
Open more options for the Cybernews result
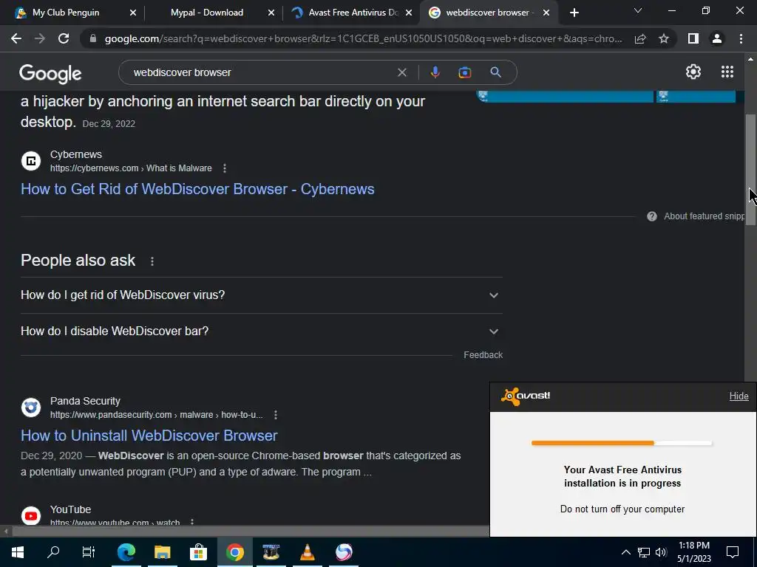[225, 168]
